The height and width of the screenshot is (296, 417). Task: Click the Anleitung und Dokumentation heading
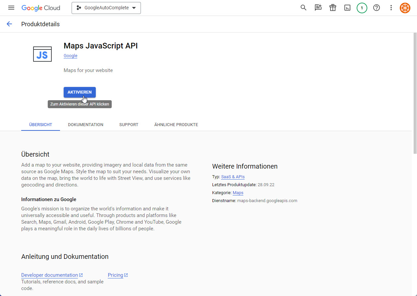65,257
